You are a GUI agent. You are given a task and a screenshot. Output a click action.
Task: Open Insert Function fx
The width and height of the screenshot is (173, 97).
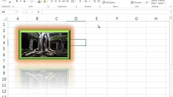pyautogui.click(x=38, y=12)
